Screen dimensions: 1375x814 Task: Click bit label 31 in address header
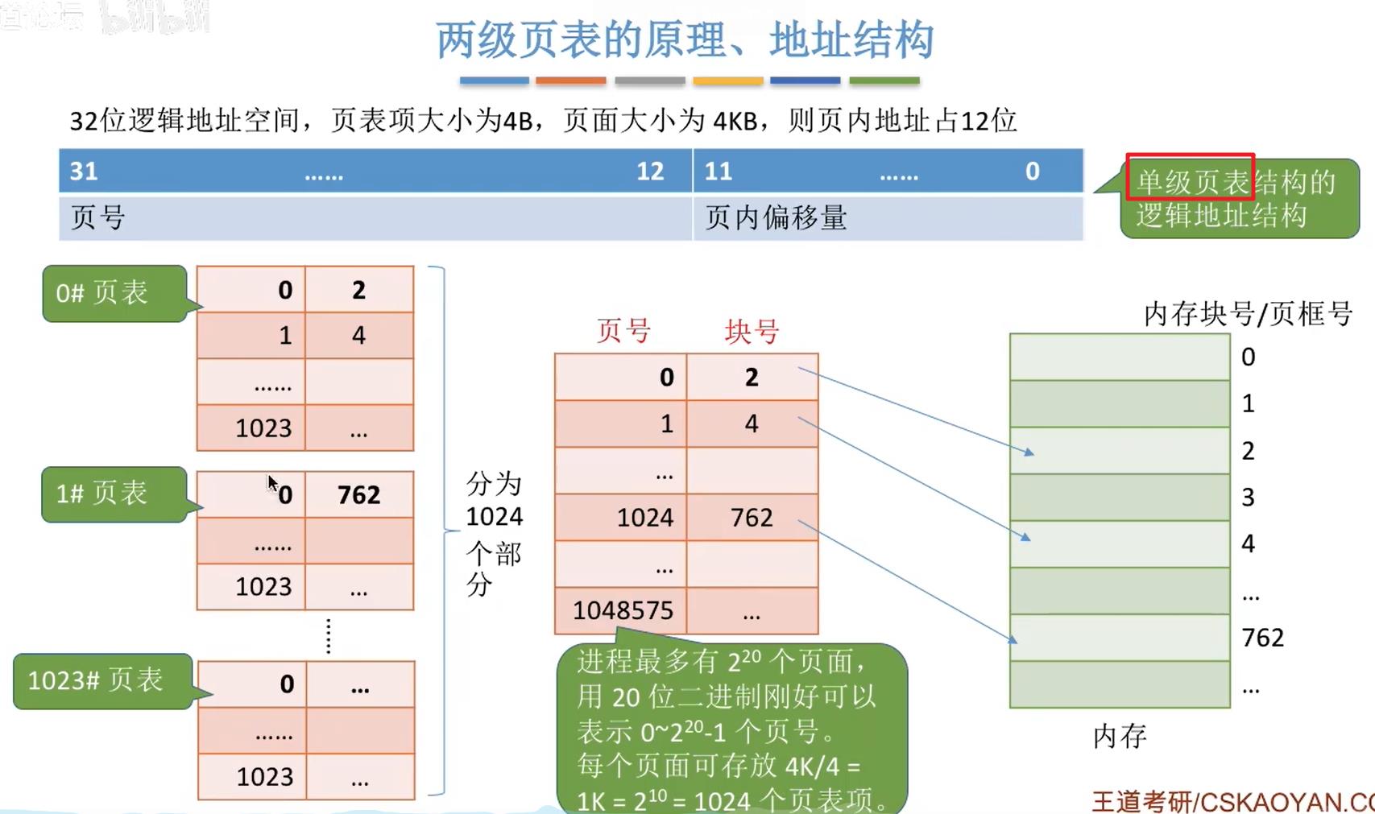tap(84, 171)
